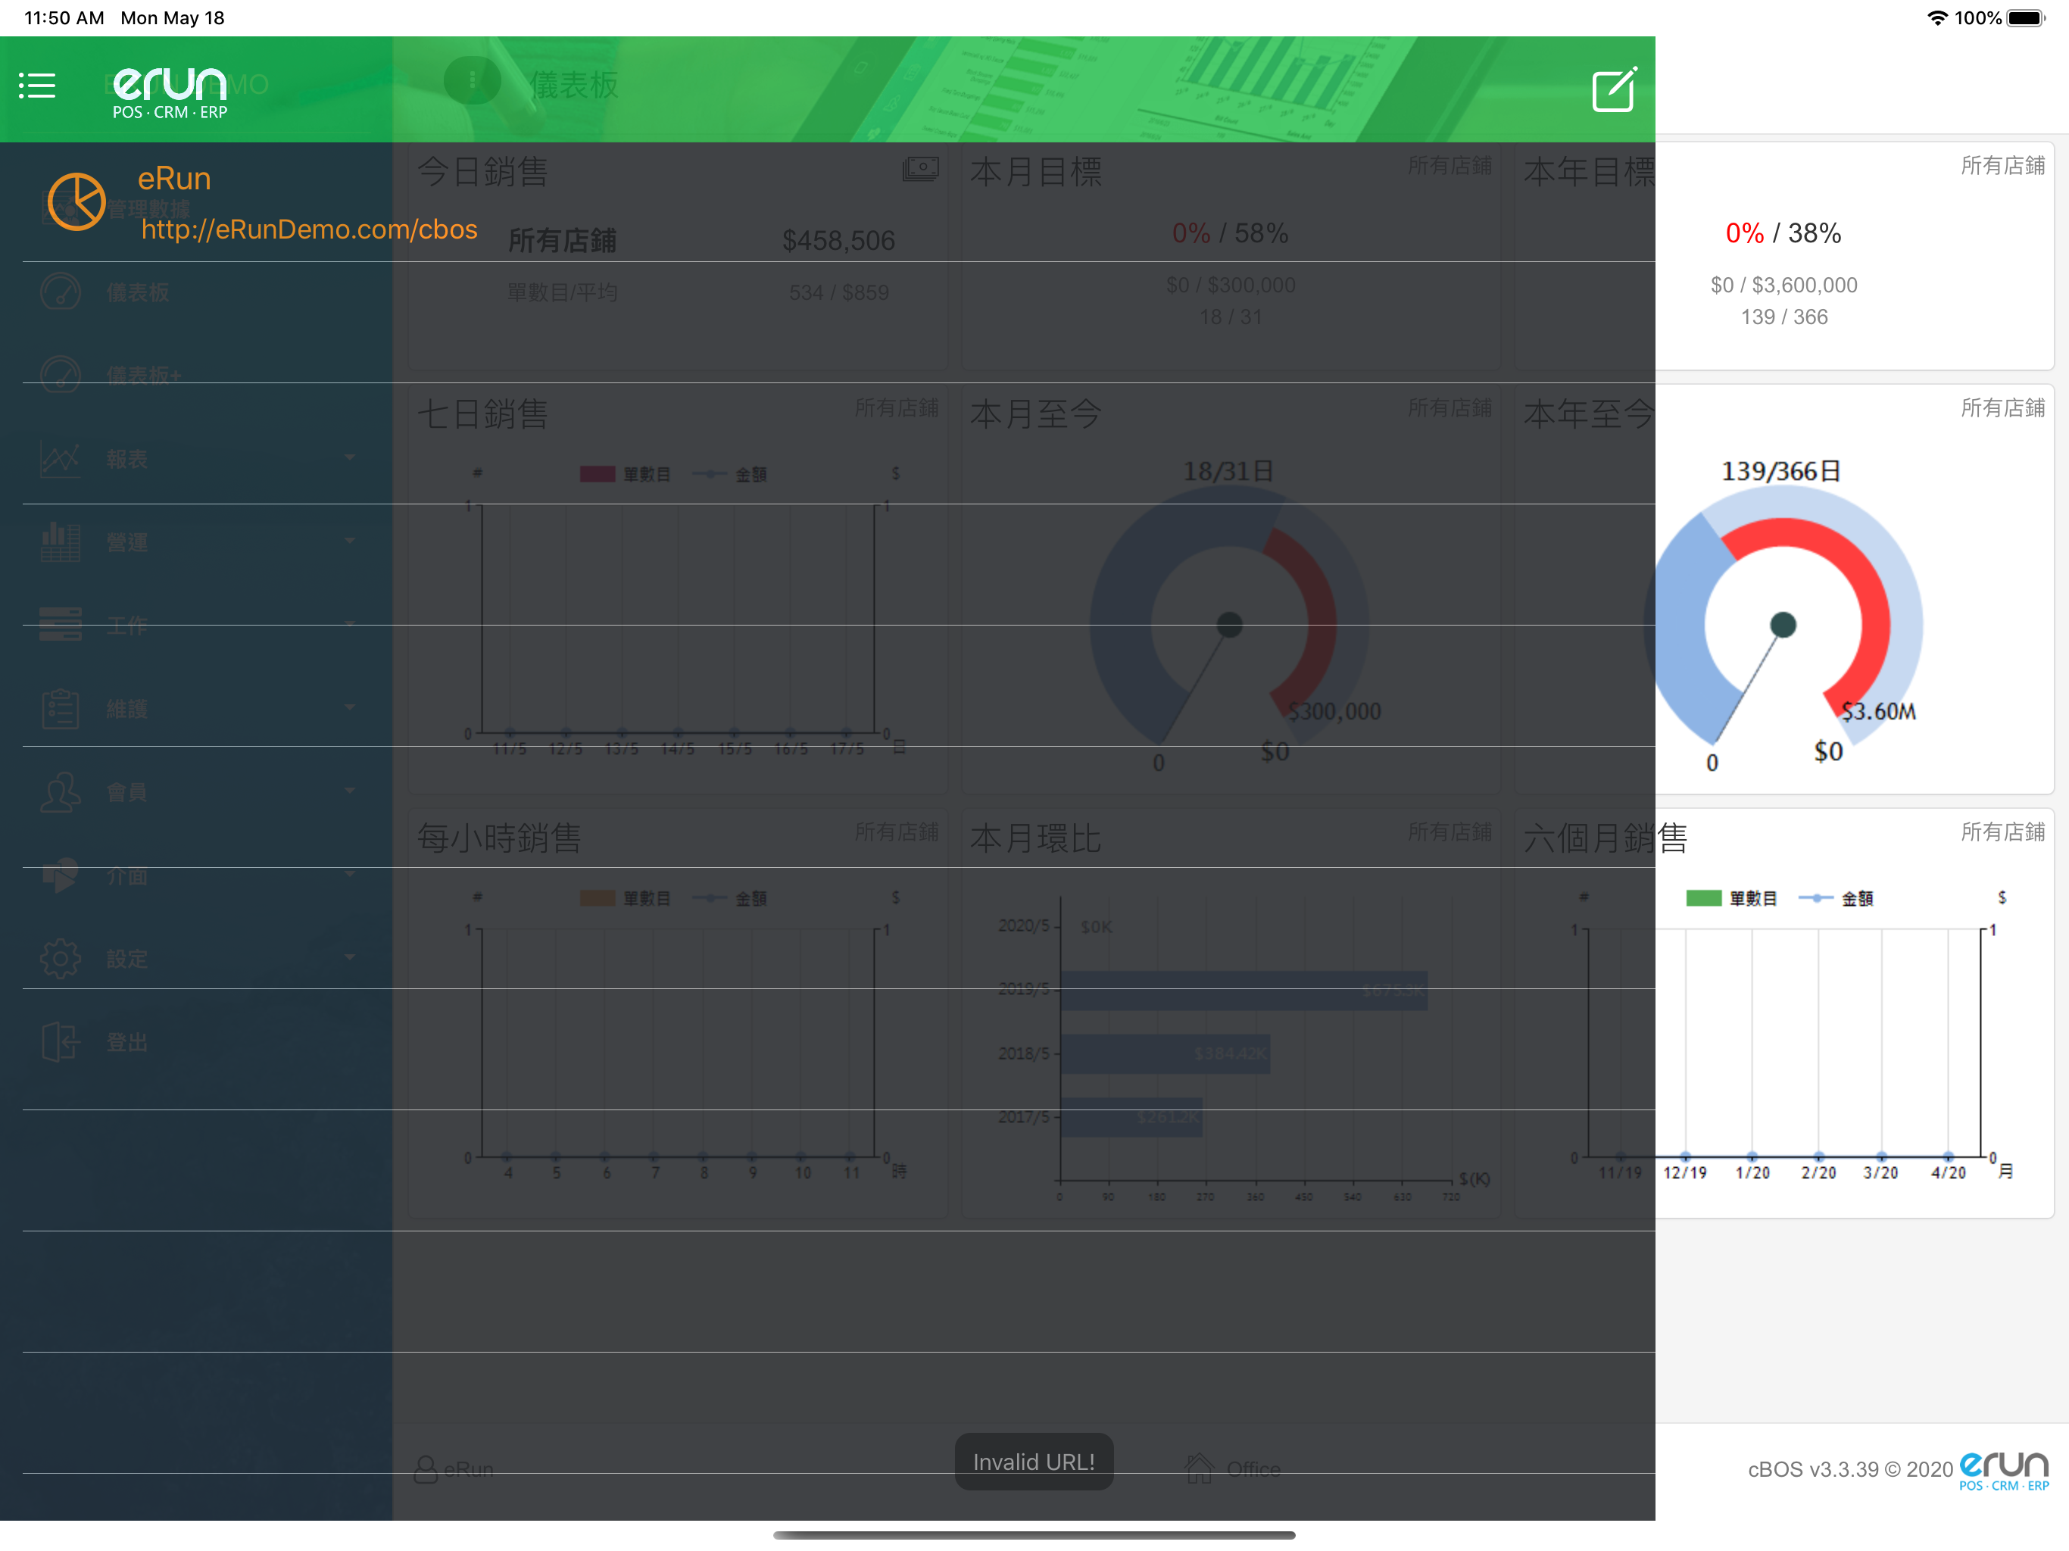Image resolution: width=2069 pixels, height=1551 pixels.
Task: Click the cBOS v3.3.39 © 2020 text
Action: [x=1850, y=1470]
